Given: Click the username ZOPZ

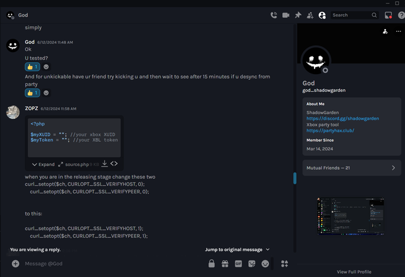Looking at the screenshot, I should 32,108.
